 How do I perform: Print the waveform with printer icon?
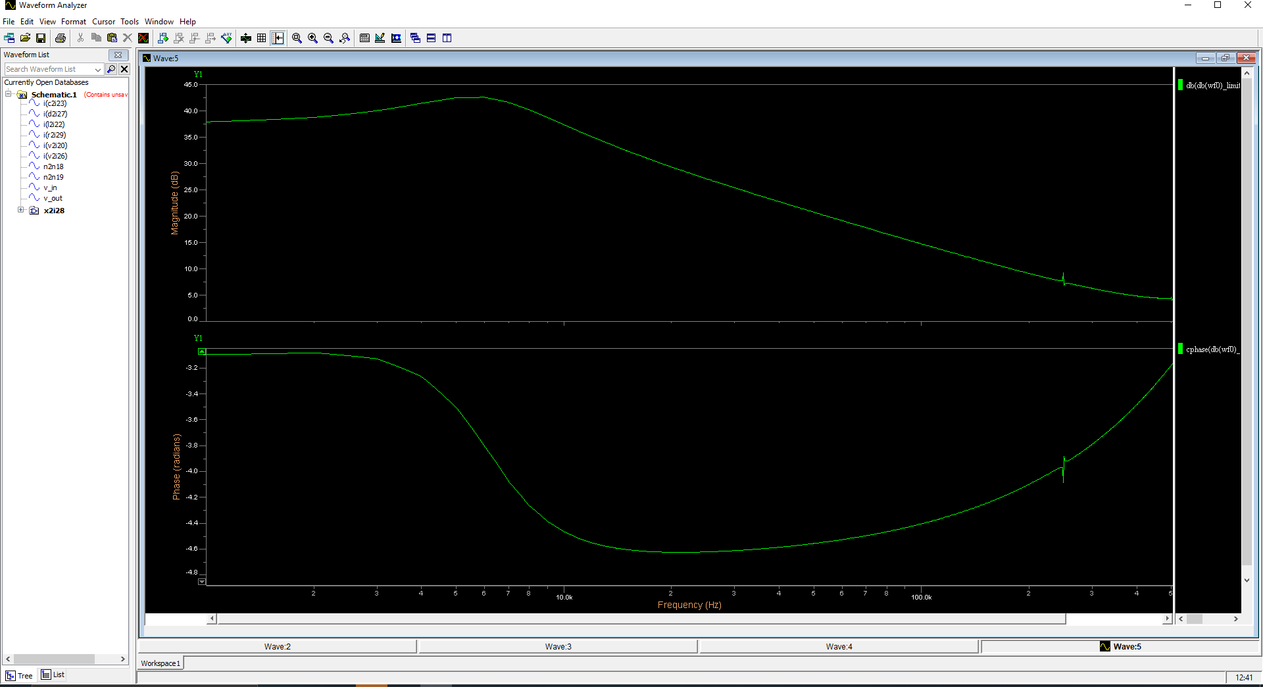(x=61, y=38)
